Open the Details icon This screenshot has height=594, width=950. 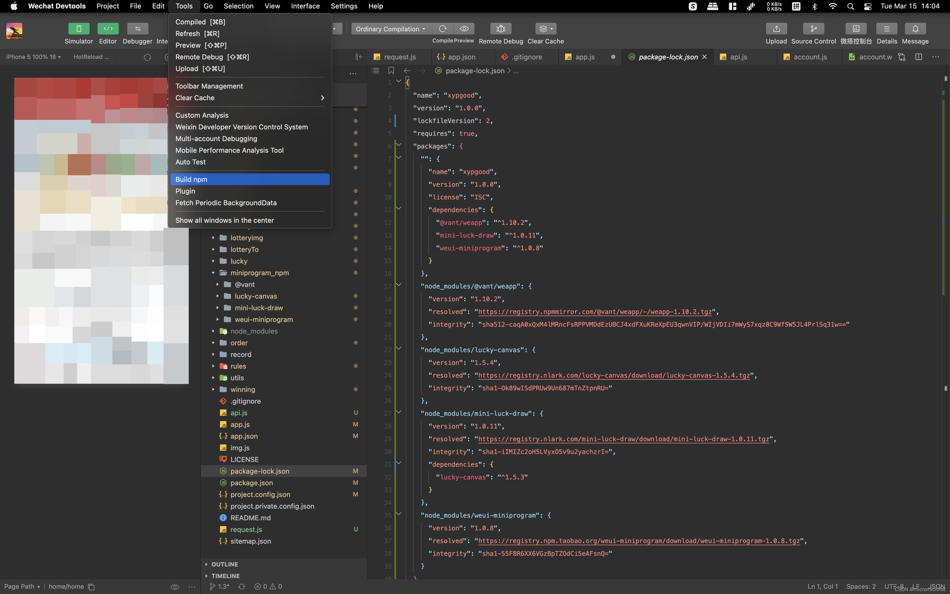pyautogui.click(x=886, y=29)
